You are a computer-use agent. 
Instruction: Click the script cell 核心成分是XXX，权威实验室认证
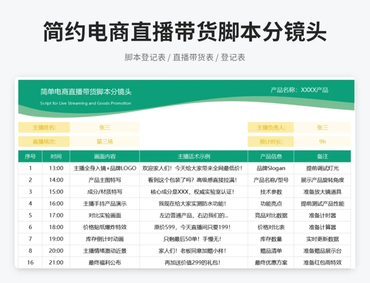[194, 192]
